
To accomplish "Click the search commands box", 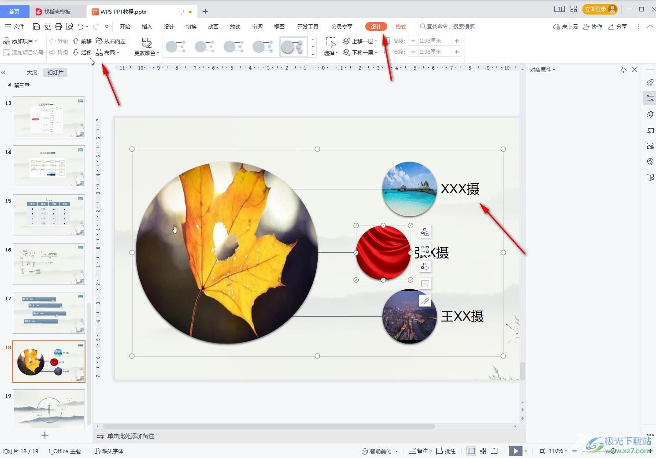I will click(447, 26).
